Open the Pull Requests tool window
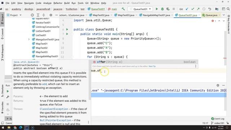 (x=3, y=53)
